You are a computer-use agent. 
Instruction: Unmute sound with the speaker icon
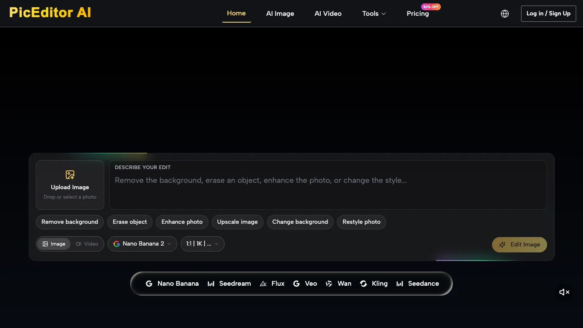point(565,292)
